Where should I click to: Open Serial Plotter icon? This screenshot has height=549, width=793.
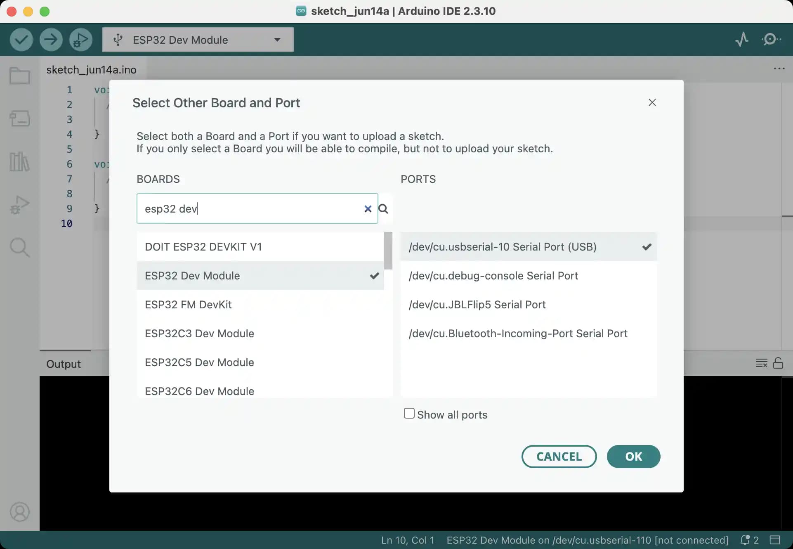click(742, 40)
